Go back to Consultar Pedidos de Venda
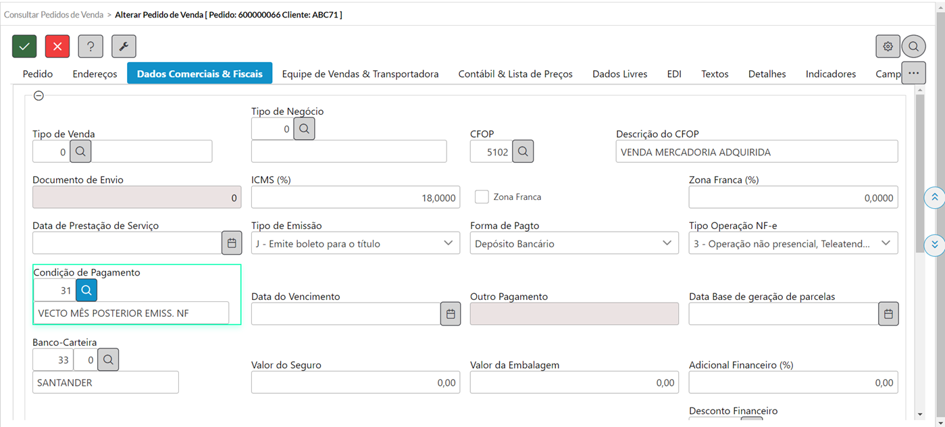Screen dimensions: 945x427 point(53,14)
